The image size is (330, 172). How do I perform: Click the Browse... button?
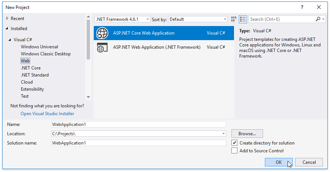(x=247, y=134)
